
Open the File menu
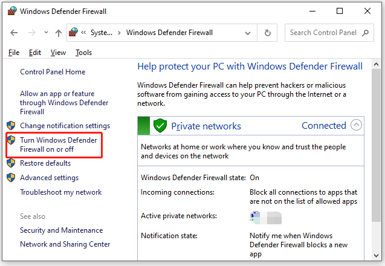pyautogui.click(x=14, y=53)
